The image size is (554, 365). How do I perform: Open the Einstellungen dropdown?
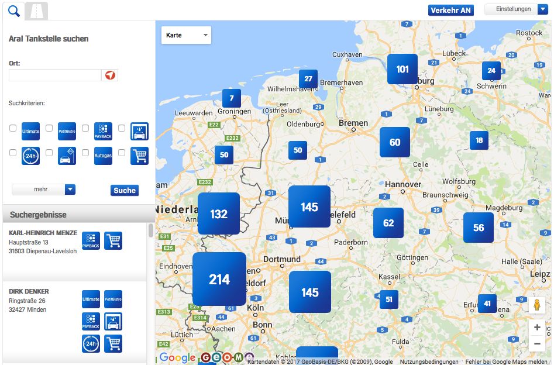click(516, 9)
